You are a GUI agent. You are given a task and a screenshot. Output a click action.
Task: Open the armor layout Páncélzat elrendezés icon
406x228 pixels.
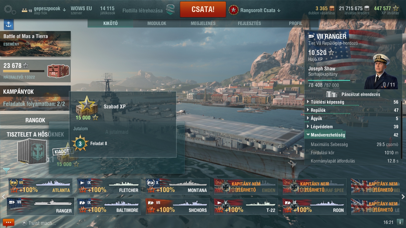[x=332, y=94]
